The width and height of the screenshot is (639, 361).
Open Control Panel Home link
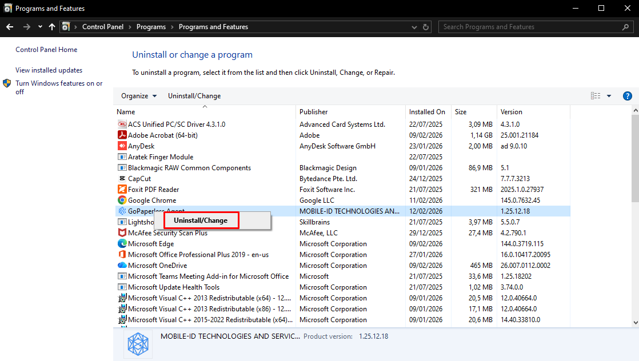coord(46,49)
